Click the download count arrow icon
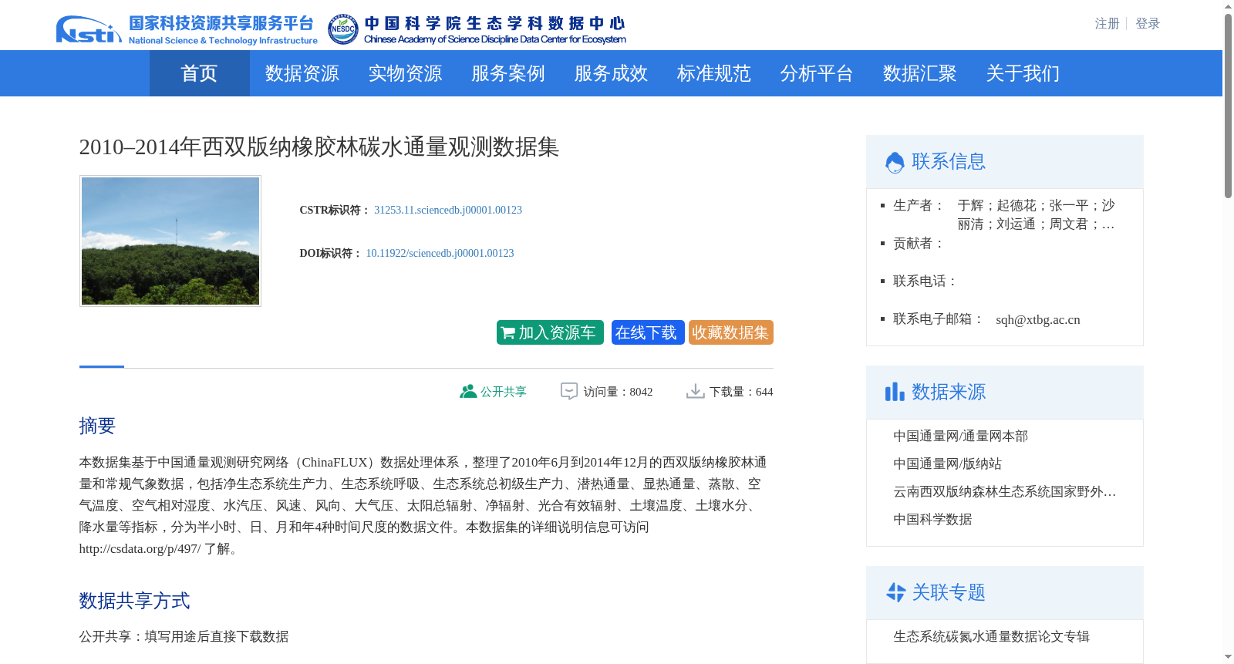 (695, 391)
